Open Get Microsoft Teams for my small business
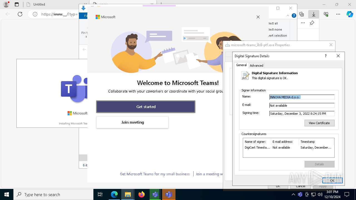This screenshot has width=356, height=200. (x=155, y=174)
